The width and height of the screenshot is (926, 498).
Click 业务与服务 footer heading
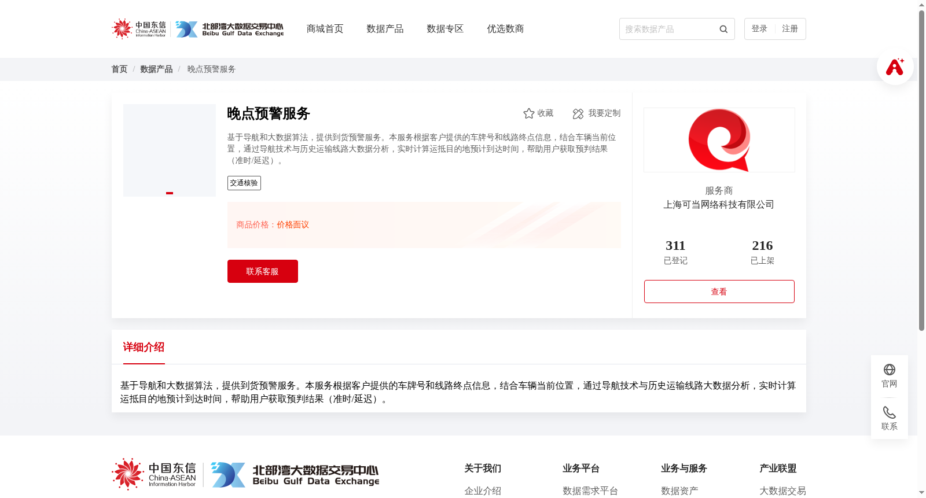tap(684, 469)
